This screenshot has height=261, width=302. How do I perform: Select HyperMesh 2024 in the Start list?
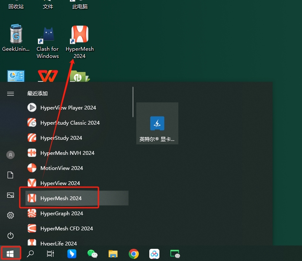[x=61, y=198]
